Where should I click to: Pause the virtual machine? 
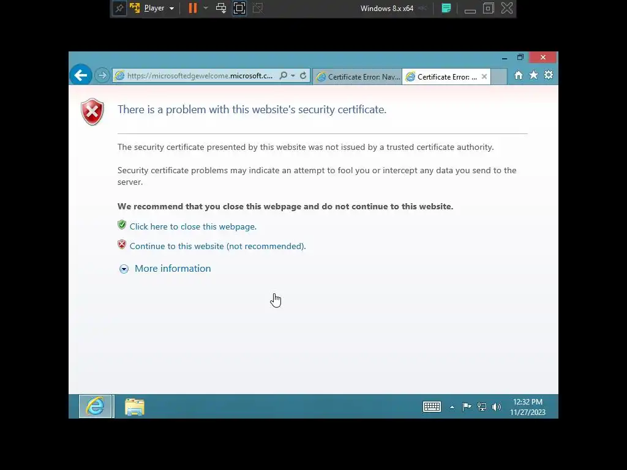pos(193,9)
